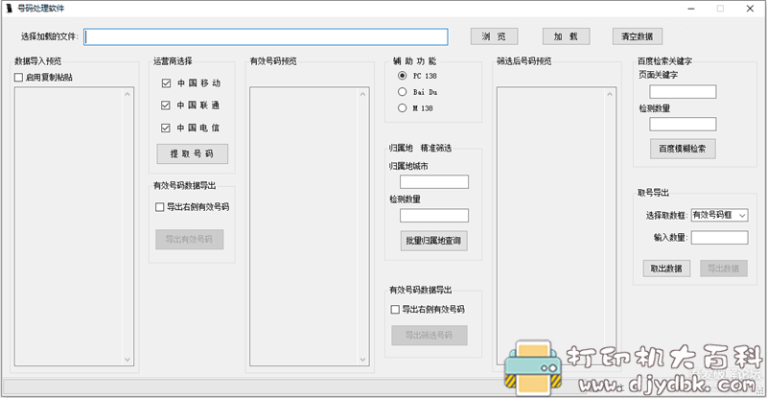Click the 浏览 browse button
The image size is (767, 398).
tap(494, 36)
